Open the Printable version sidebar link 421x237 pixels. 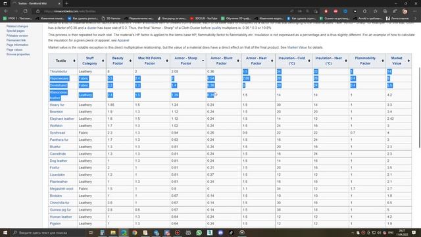click(17, 36)
